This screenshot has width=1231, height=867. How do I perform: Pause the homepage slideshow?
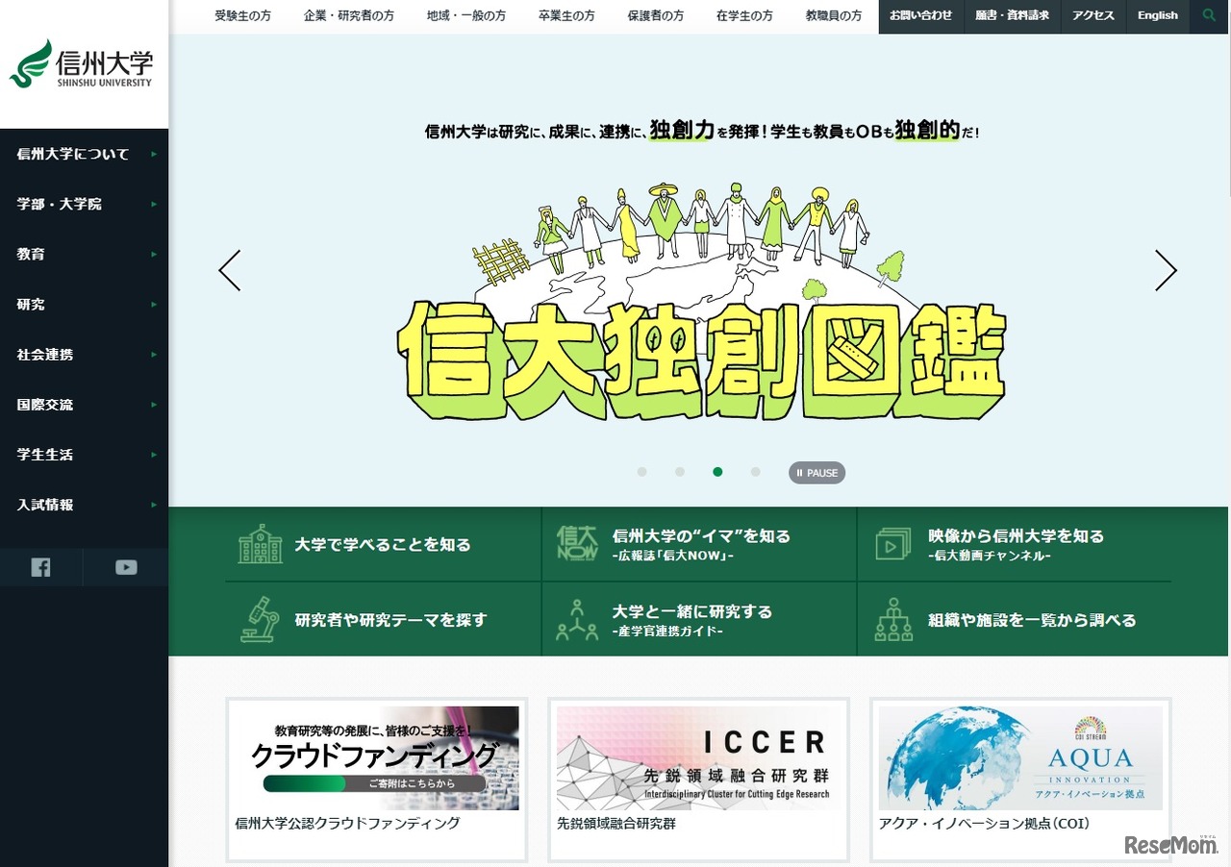click(x=816, y=472)
